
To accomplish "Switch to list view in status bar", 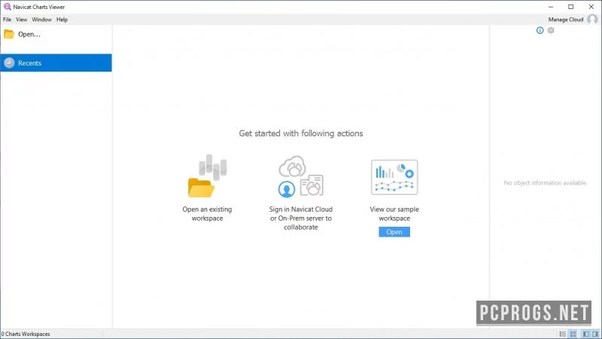I will coord(562,334).
